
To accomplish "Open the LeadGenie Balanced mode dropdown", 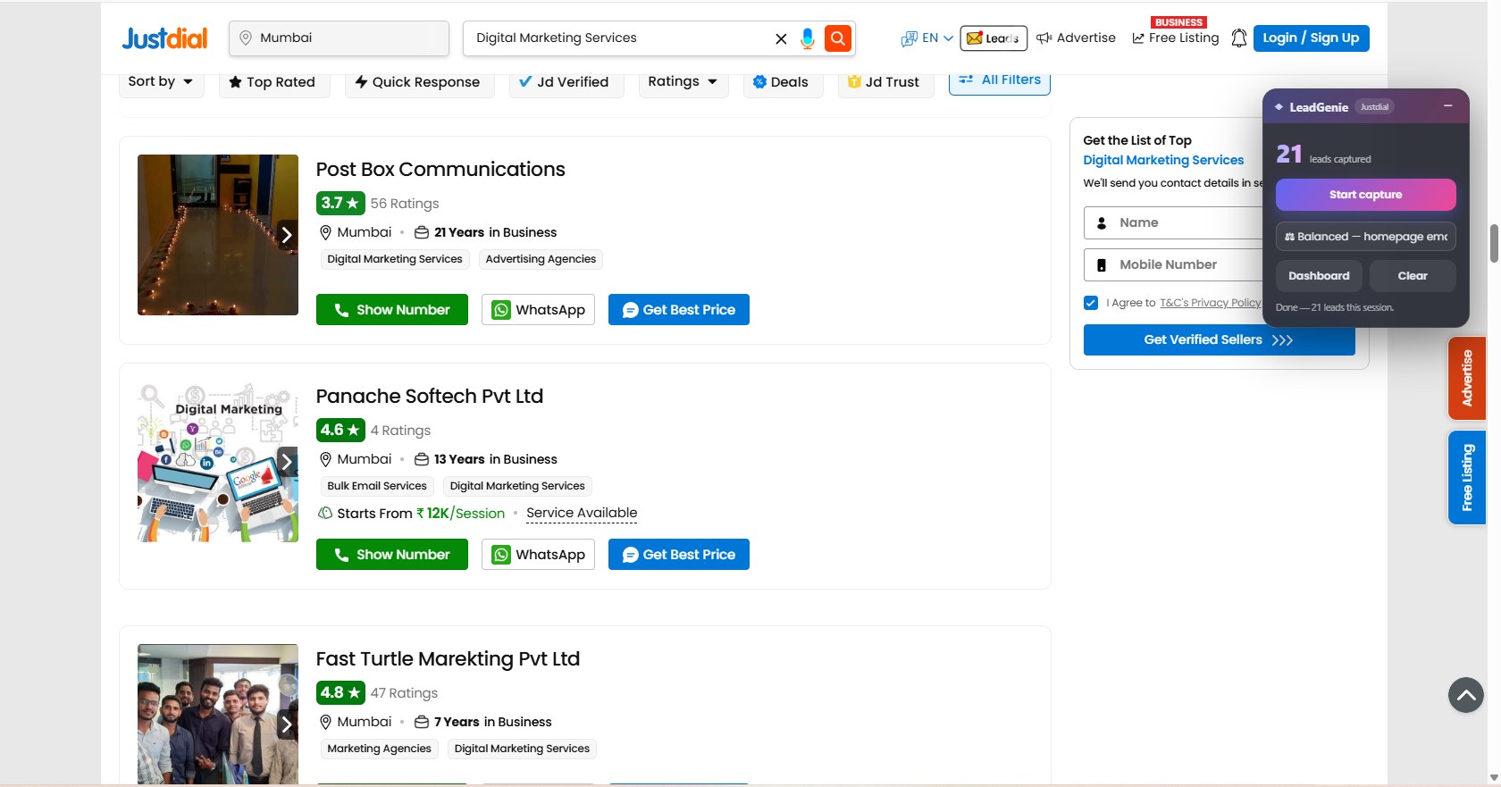I will pos(1365,237).
